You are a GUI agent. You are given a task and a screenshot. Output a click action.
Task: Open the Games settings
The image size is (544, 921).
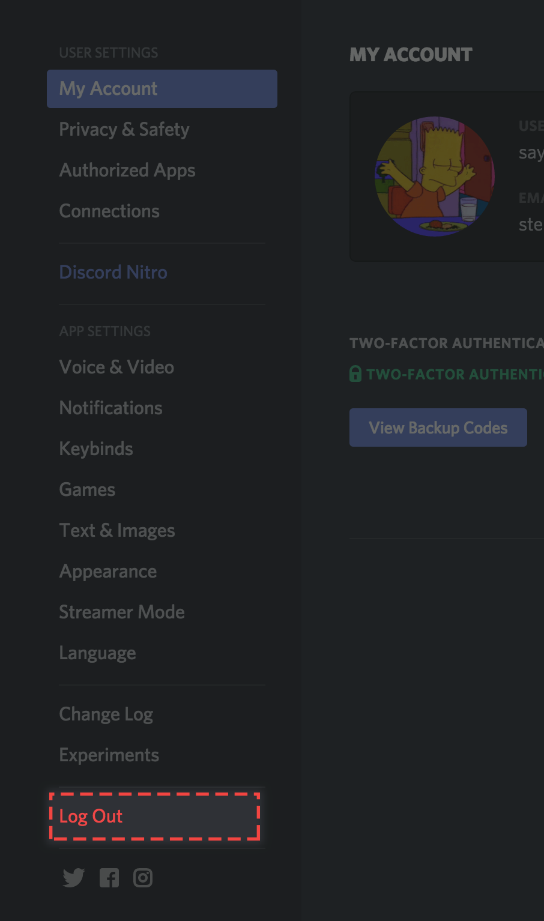click(86, 489)
